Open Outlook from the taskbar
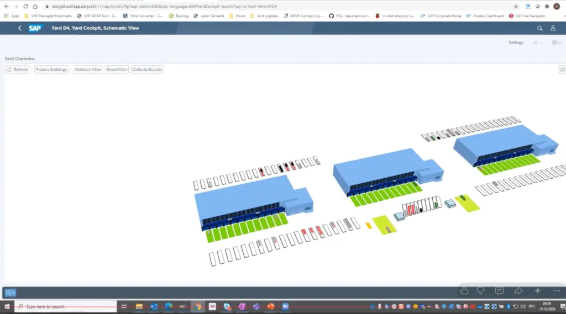The height and width of the screenshot is (314, 566). pos(154,307)
